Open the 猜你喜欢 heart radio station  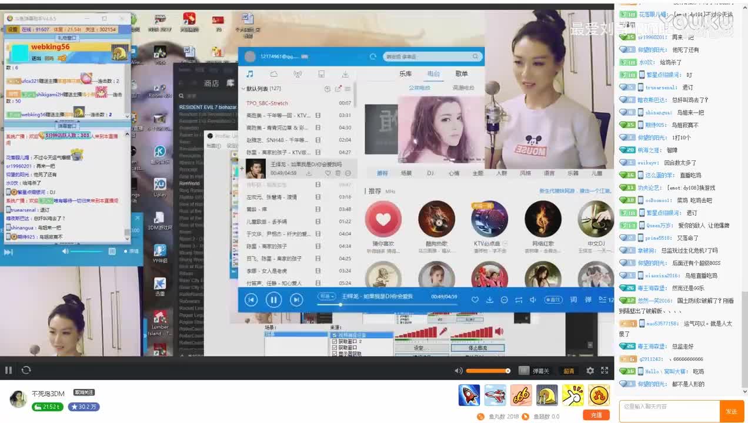pos(383,219)
